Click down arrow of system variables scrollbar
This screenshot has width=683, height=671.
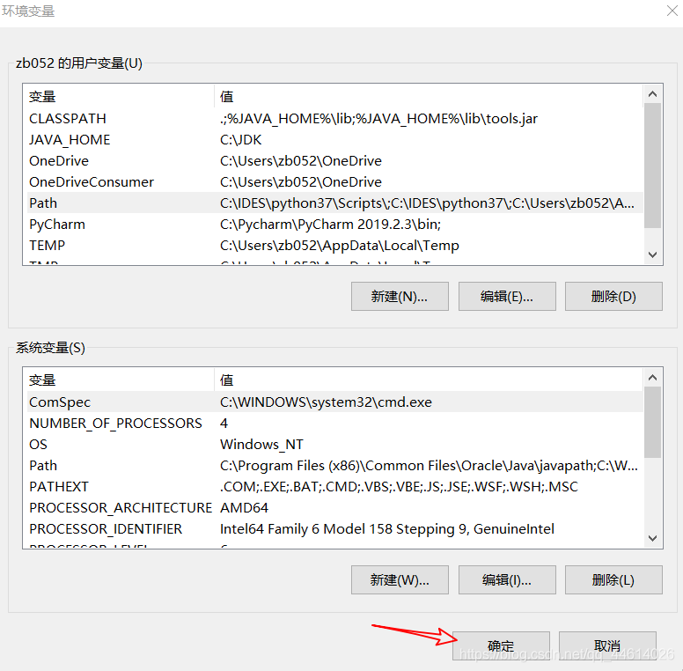tap(652, 538)
